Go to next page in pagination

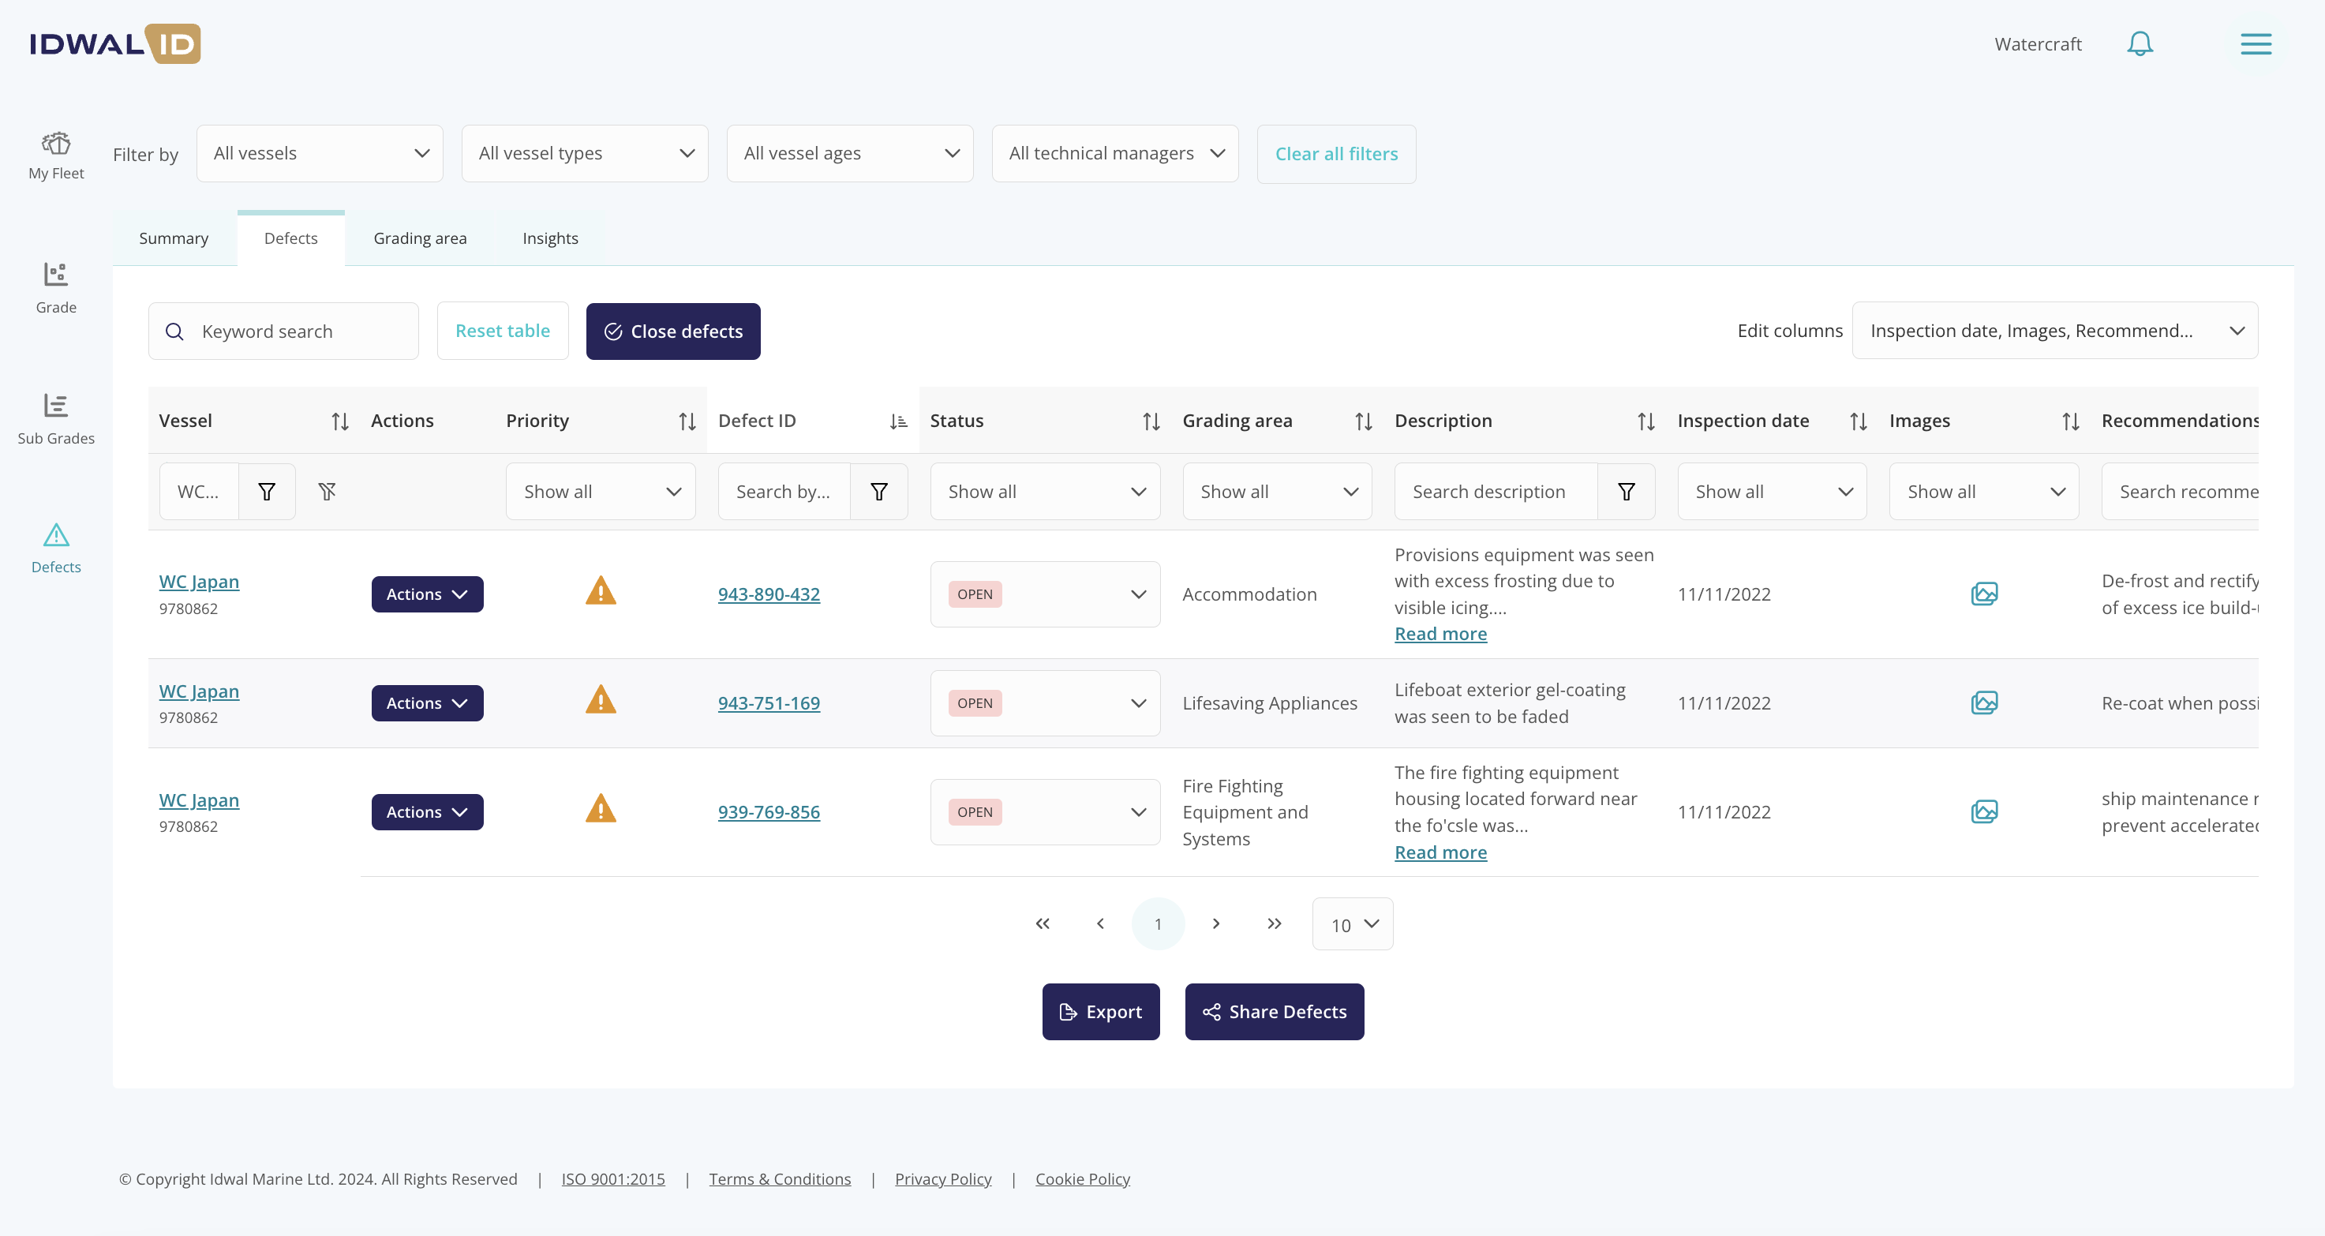1215,923
